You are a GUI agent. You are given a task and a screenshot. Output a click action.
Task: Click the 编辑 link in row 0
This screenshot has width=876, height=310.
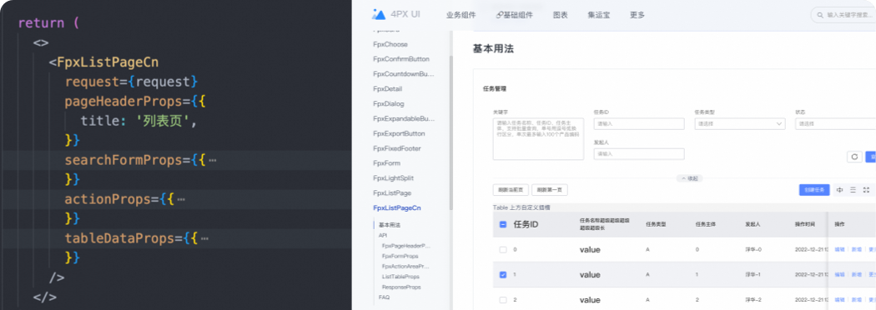839,250
